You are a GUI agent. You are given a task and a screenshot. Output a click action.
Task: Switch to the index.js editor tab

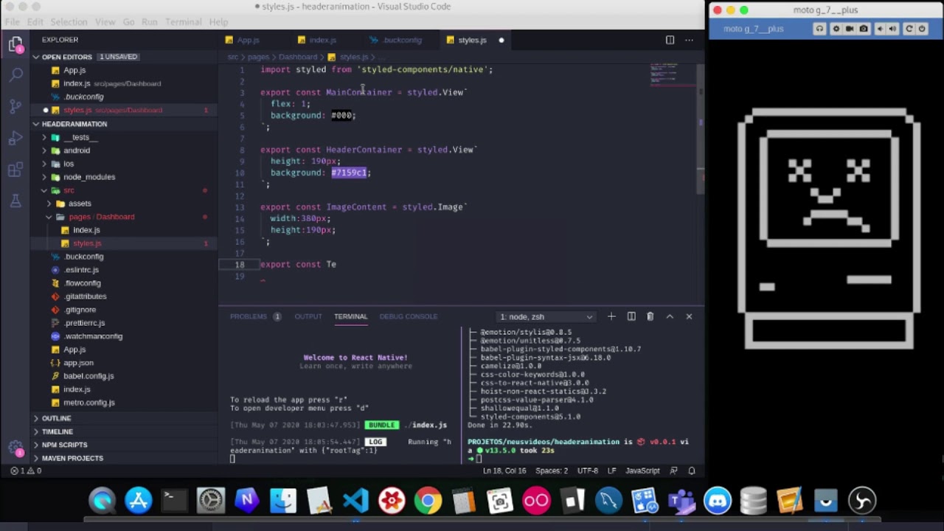click(322, 40)
